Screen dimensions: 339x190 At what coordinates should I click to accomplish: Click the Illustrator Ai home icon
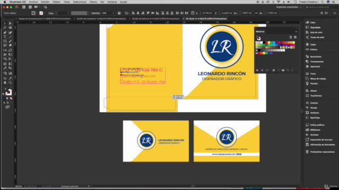click(x=16, y=7)
